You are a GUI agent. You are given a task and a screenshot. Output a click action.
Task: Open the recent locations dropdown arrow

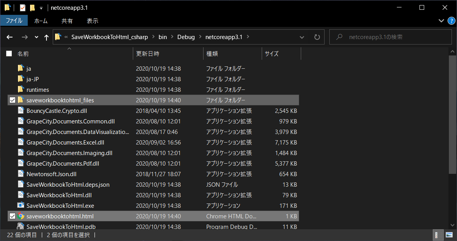(36, 37)
